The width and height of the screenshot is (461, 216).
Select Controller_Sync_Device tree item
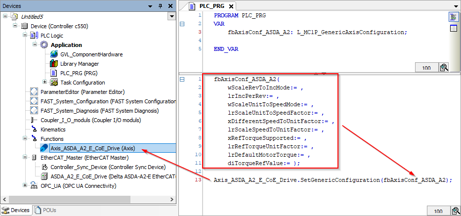pyautogui.click(x=108, y=167)
